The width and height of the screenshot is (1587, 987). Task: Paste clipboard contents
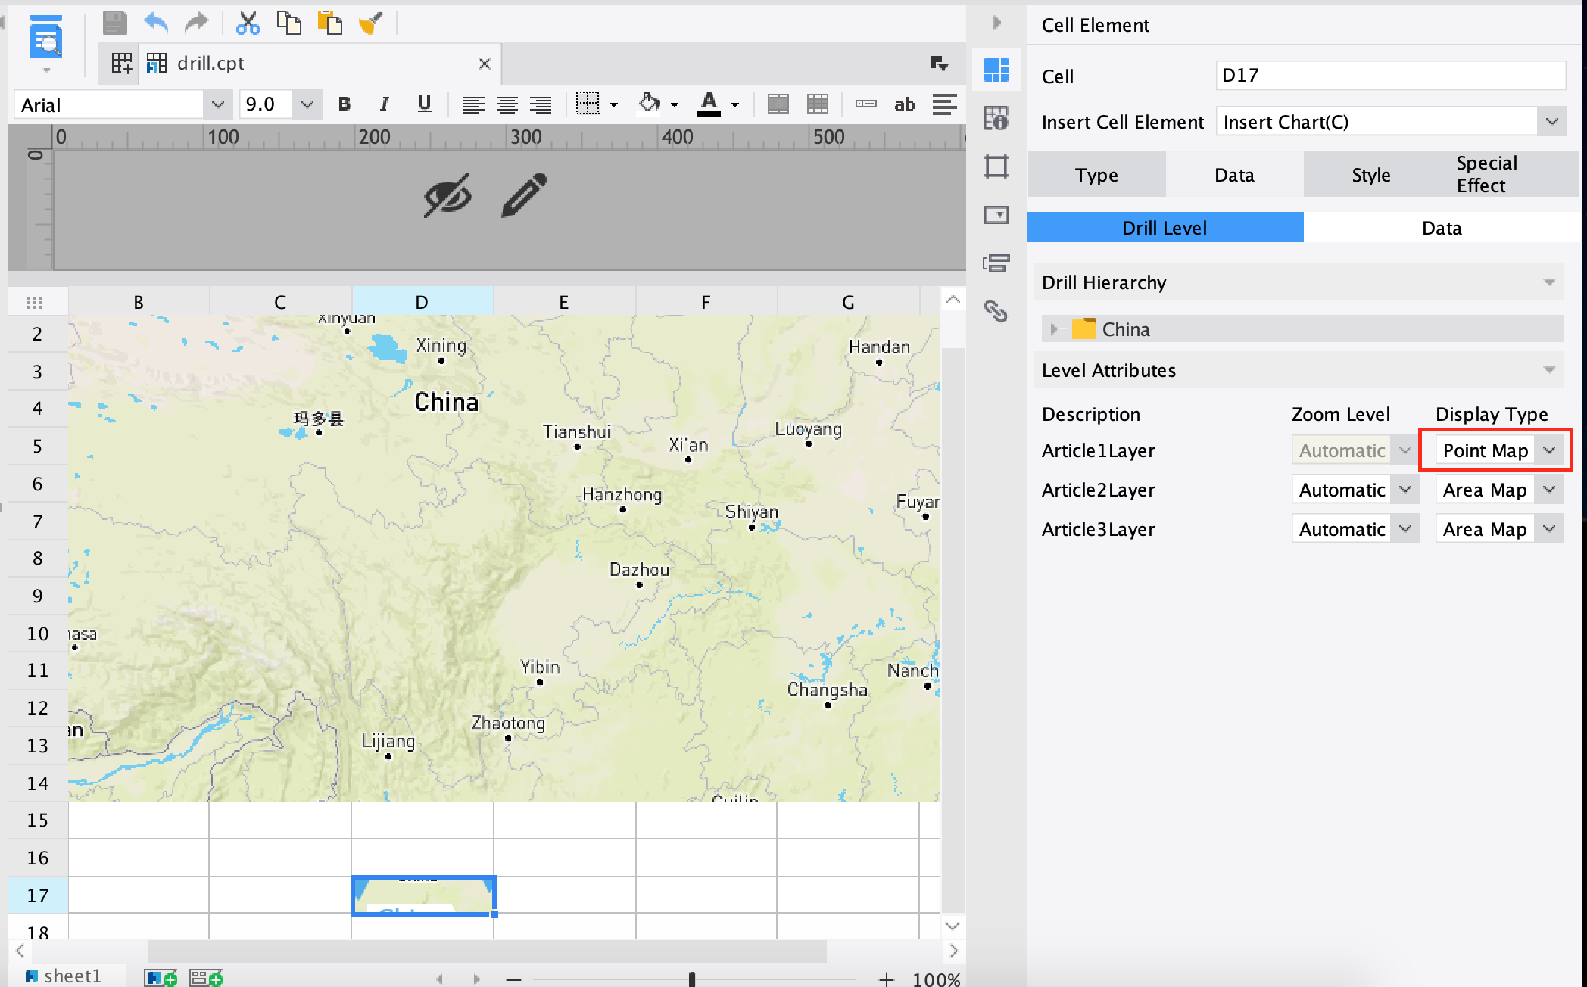pyautogui.click(x=329, y=23)
